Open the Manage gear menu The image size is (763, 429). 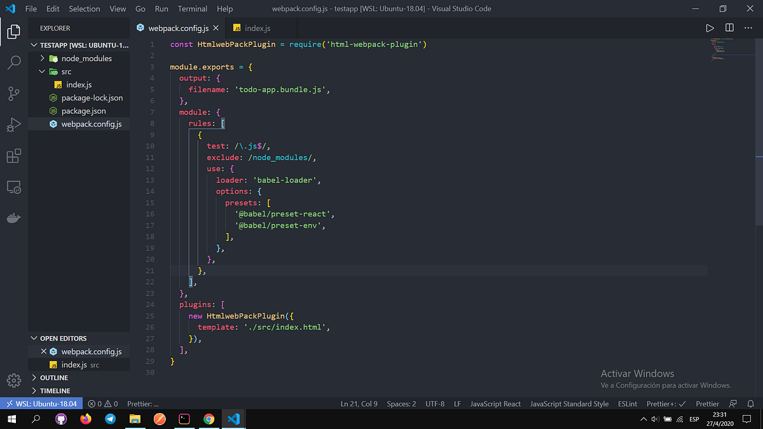(x=14, y=379)
